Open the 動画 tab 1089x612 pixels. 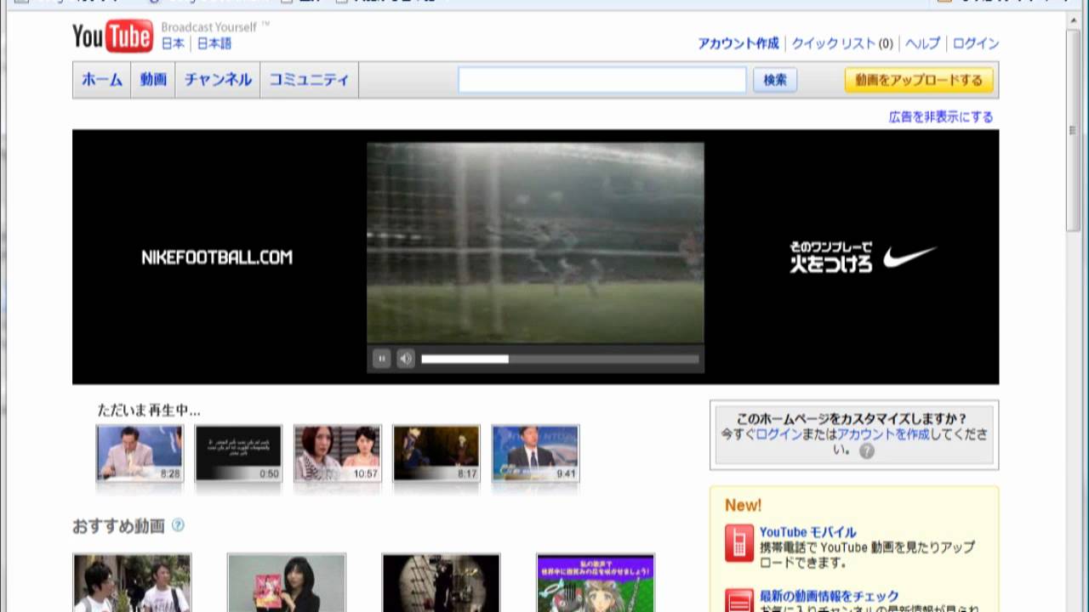(x=153, y=80)
